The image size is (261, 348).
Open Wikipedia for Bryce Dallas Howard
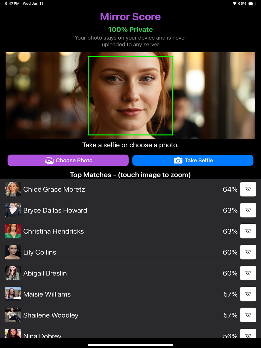pos(248,210)
